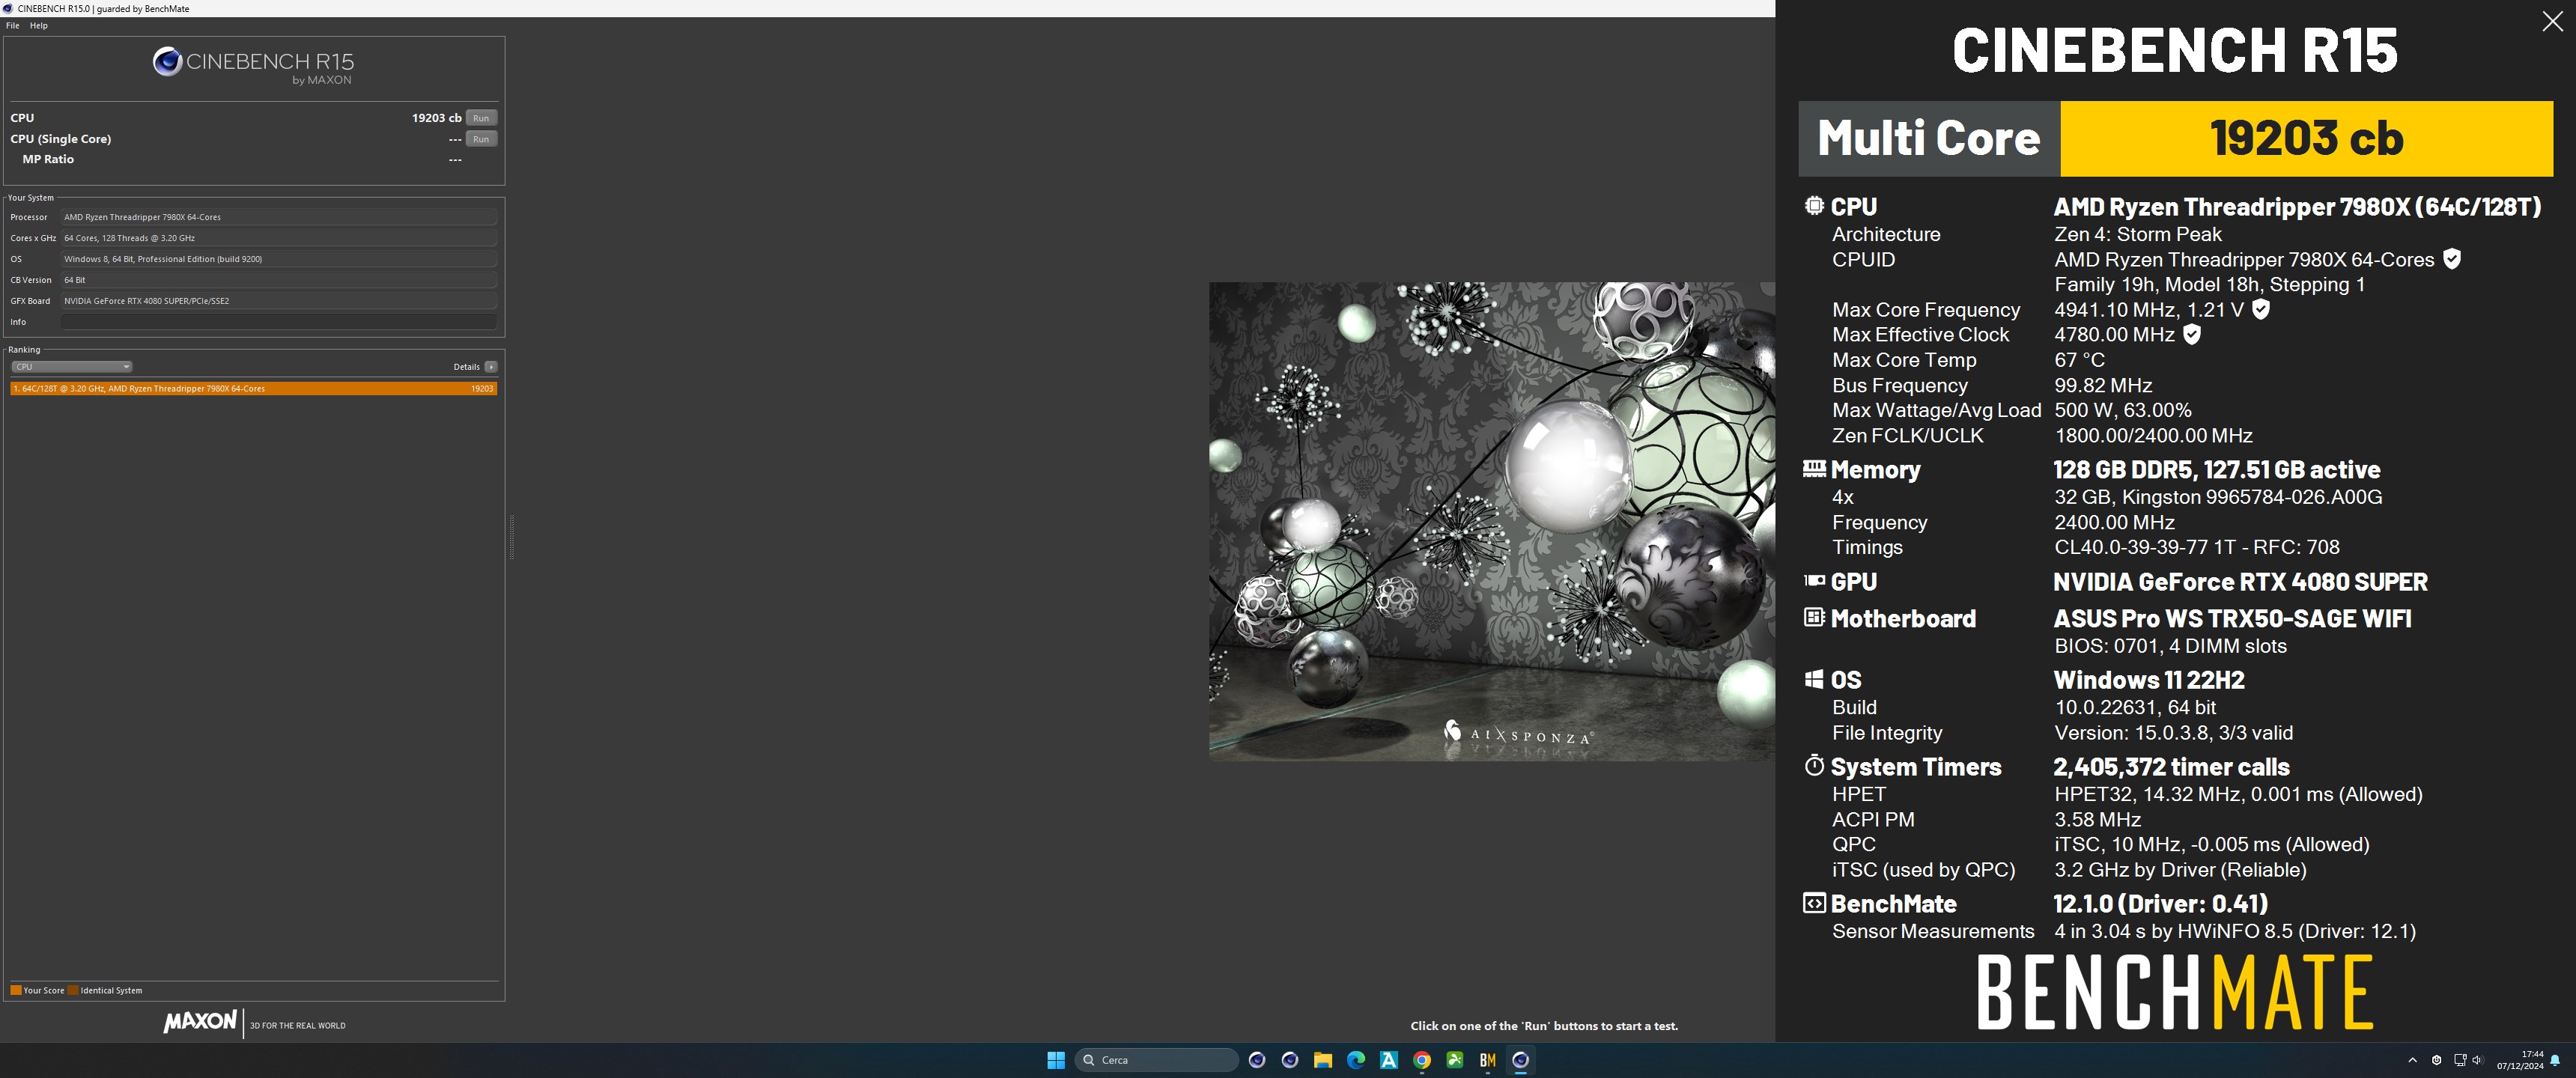Click the Windows OS icon in BenchMate panel
Viewport: 2576px width, 1078px height.
coord(1814,680)
